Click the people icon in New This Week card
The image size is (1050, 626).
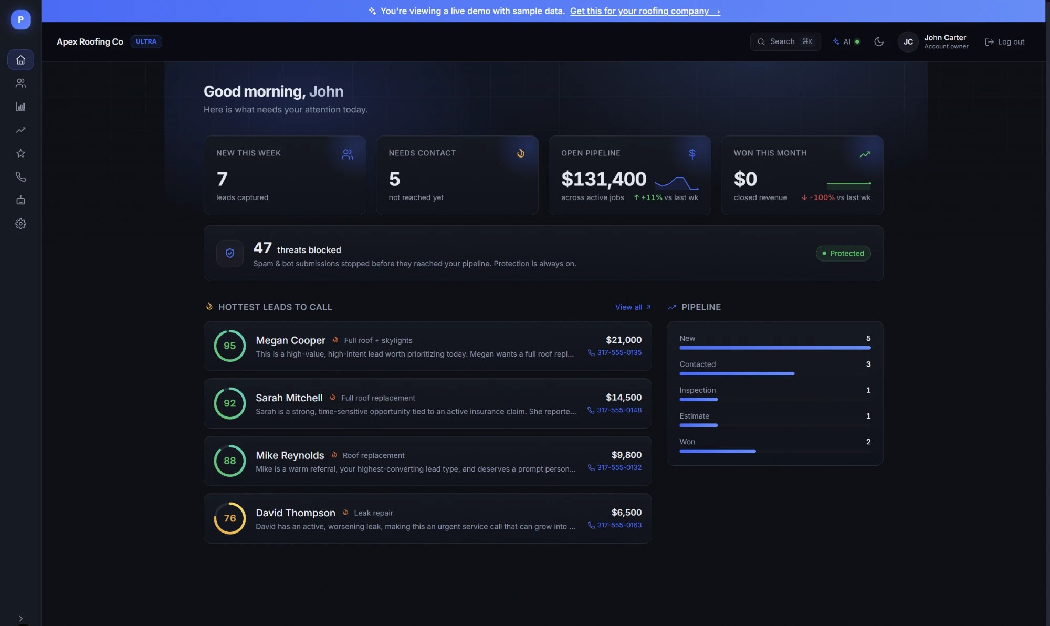coord(347,154)
